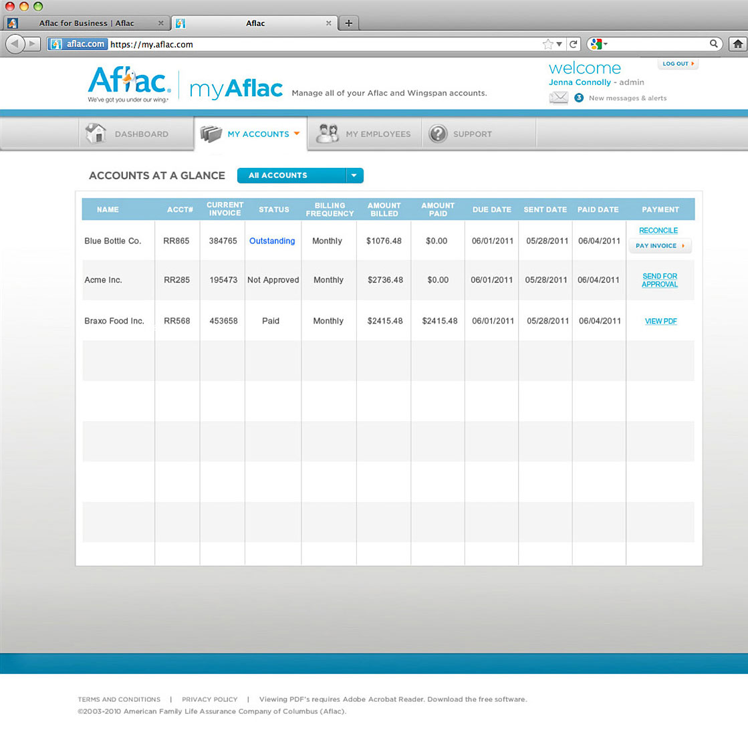Click the Name column header
748x732 pixels.
coord(108,209)
